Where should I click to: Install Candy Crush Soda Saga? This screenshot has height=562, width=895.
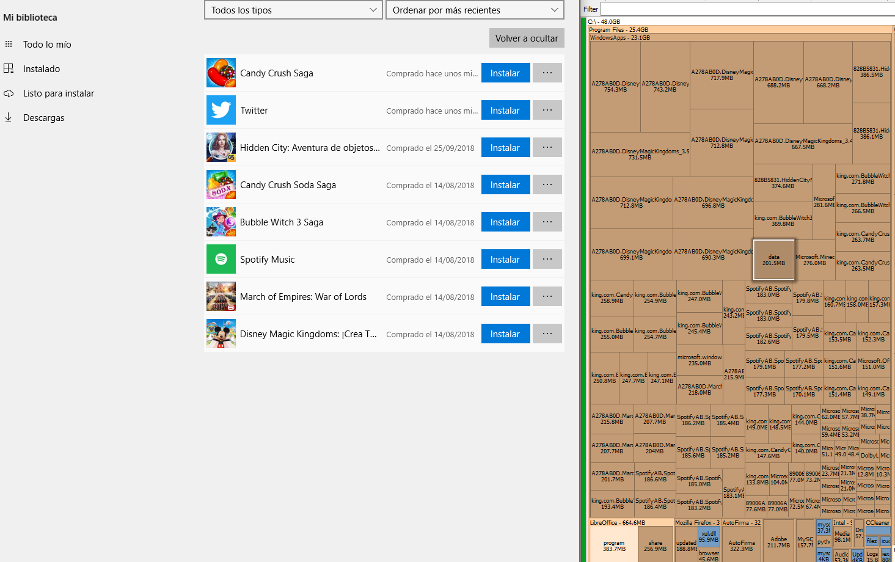(x=505, y=184)
